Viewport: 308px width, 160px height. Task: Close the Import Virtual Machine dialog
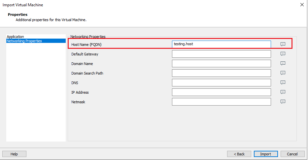pyautogui.click(x=302, y=5)
